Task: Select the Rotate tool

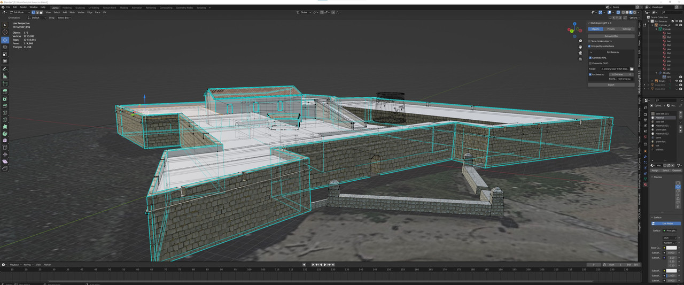Action: 5,47
